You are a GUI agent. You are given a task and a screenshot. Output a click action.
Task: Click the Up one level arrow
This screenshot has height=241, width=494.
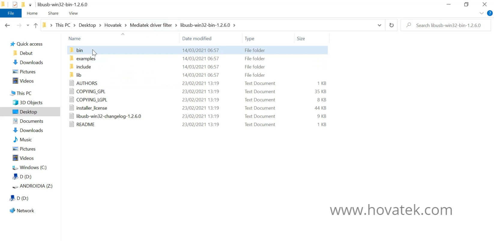[36, 26]
